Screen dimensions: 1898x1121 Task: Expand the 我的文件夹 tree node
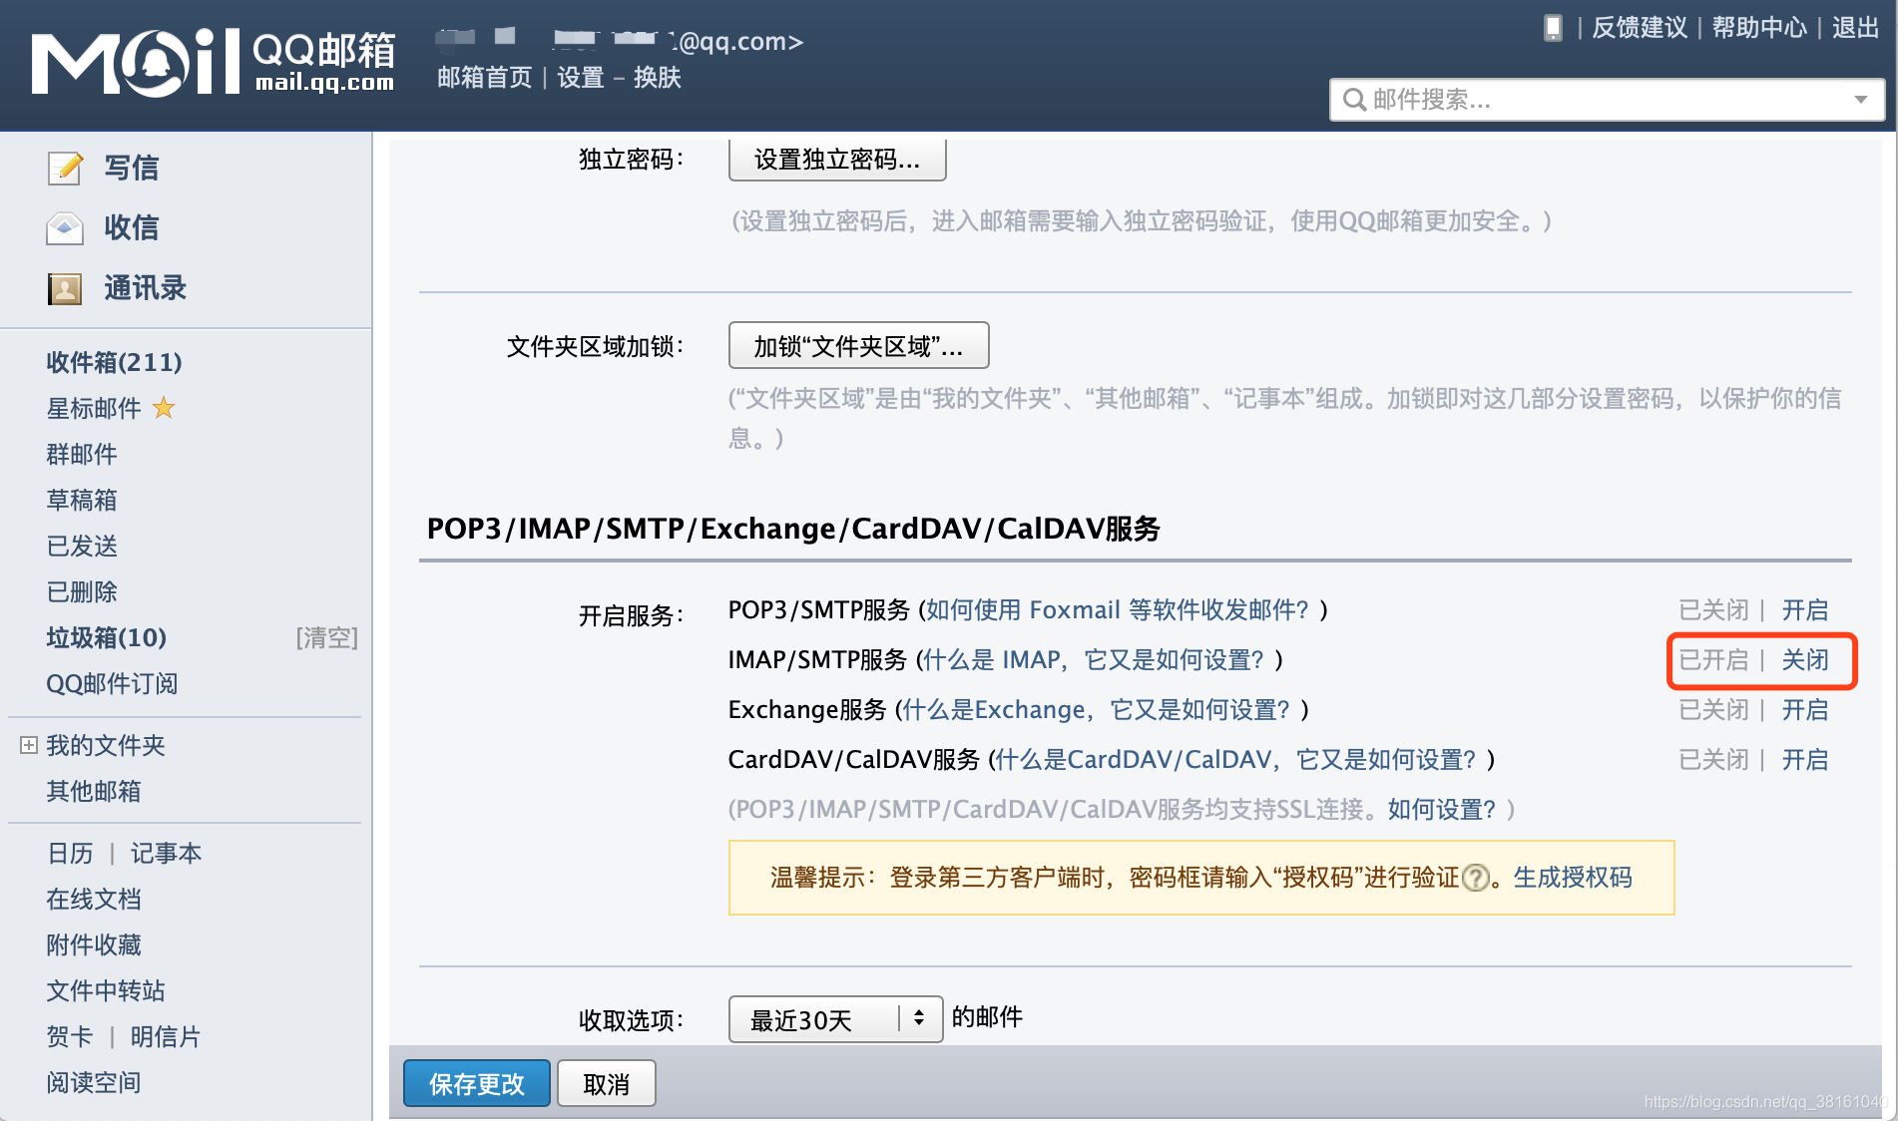pyautogui.click(x=29, y=745)
